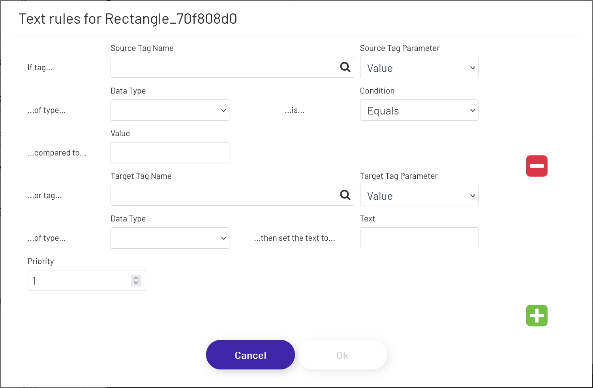The width and height of the screenshot is (593, 388).
Task: Remove this rule with the red minus icon
Action: click(x=537, y=166)
